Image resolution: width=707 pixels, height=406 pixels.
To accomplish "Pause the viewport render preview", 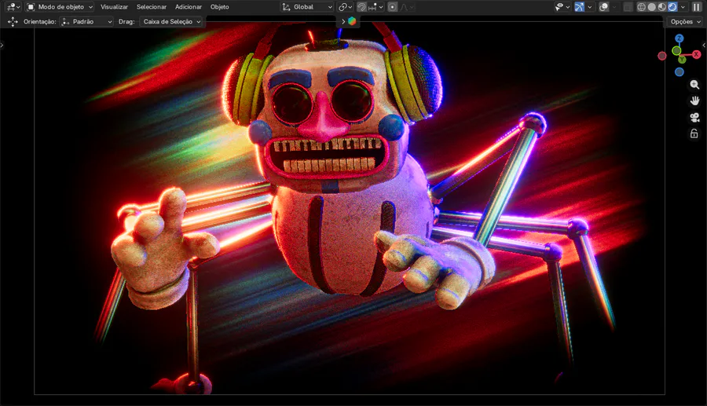I will click(697, 7).
